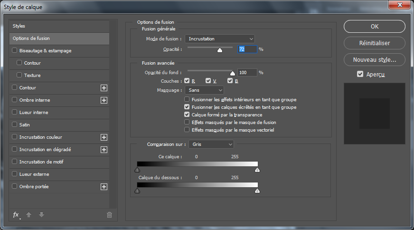This screenshot has width=414, height=230.
Task: Click the Réinitialiser button
Action: [x=375, y=43]
